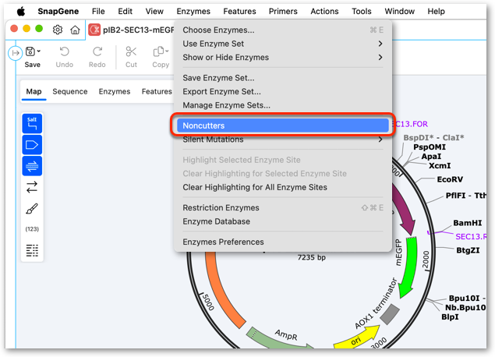This screenshot has height=357, width=495.
Task: Toggle the (123) numbering button
Action: click(x=32, y=229)
